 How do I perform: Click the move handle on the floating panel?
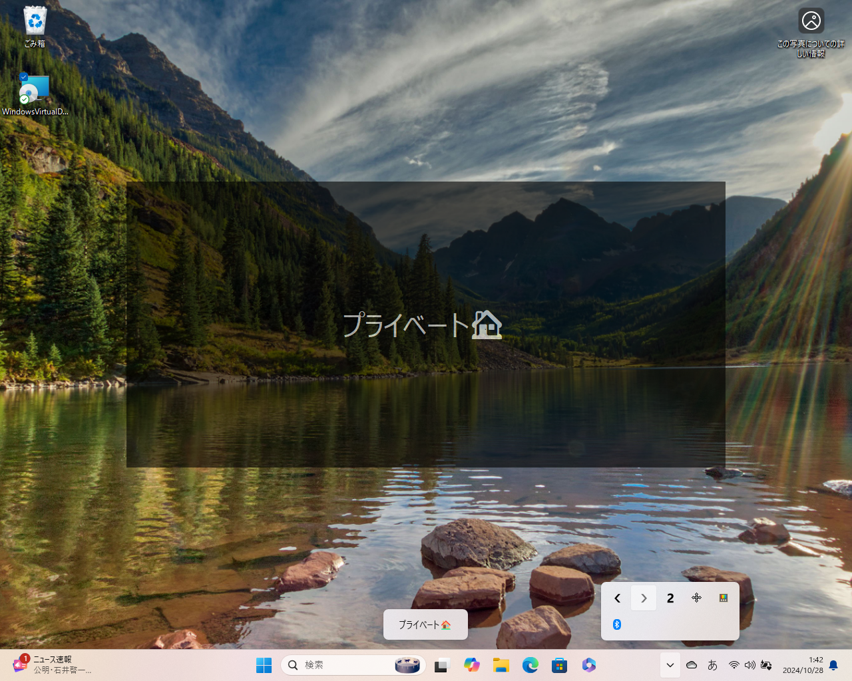[696, 598]
